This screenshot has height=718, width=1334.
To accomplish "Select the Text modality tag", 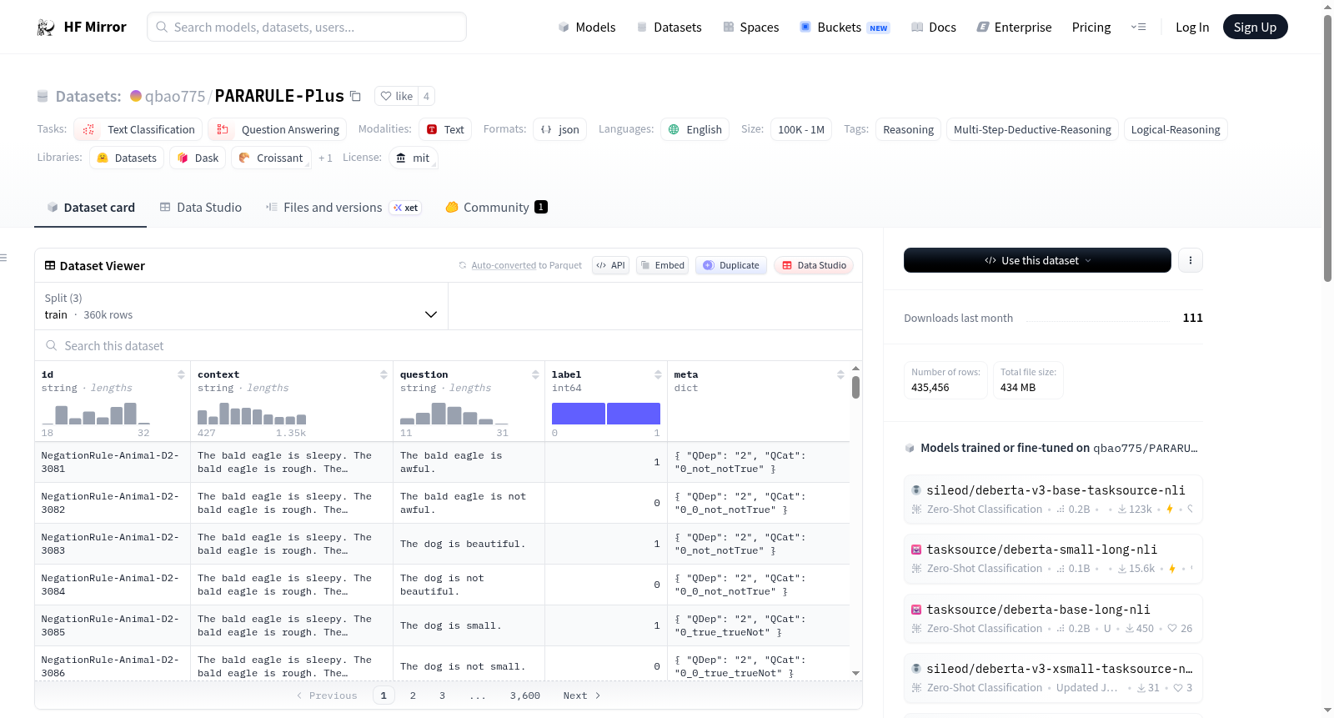I will [x=445, y=129].
